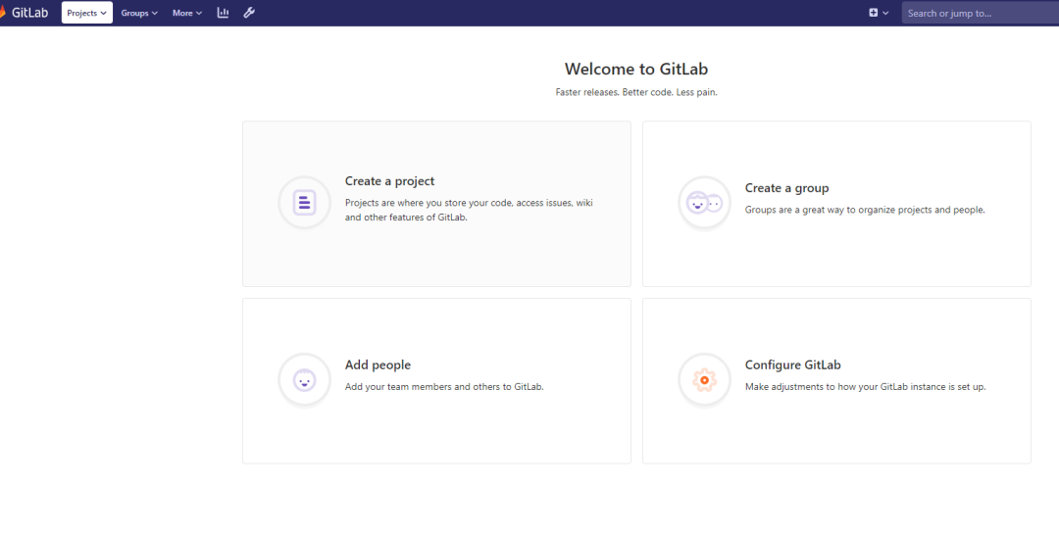Open the Add people heading
Screen dimensions: 1059x533
click(x=378, y=365)
